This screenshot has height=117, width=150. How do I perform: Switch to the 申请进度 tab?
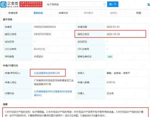coord(13,13)
